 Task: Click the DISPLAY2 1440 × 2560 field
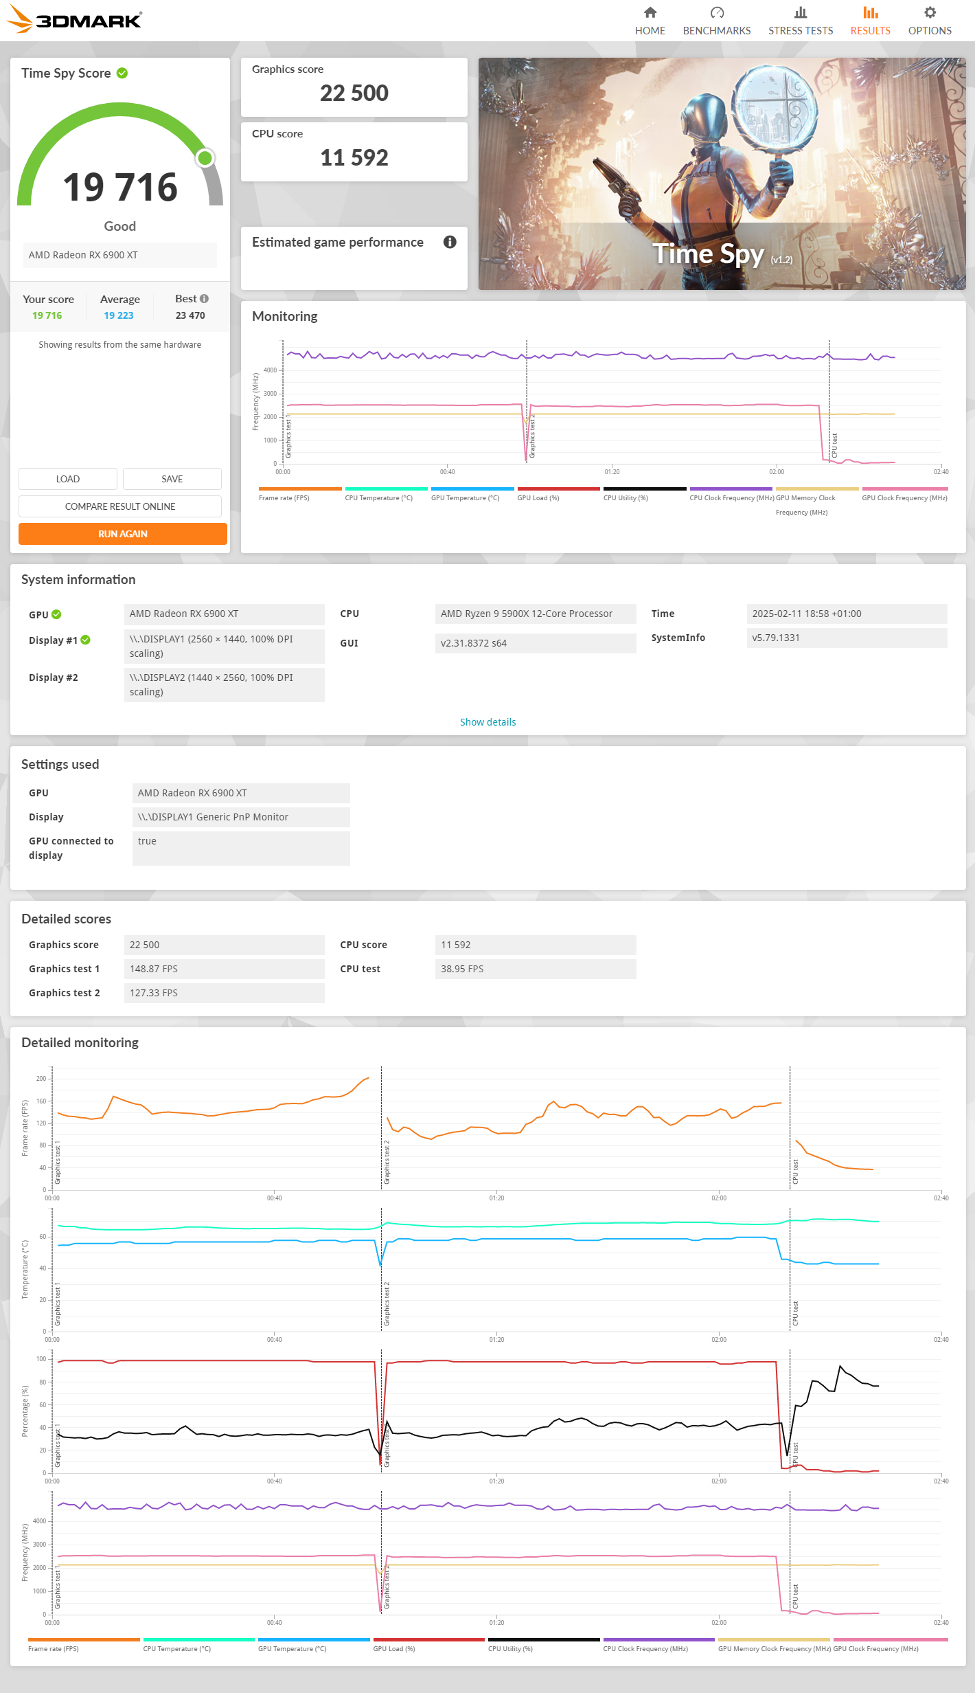tap(224, 684)
